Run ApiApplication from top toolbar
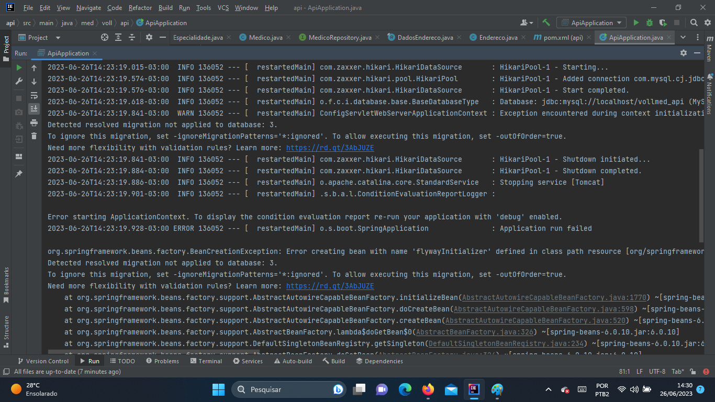 click(x=636, y=23)
